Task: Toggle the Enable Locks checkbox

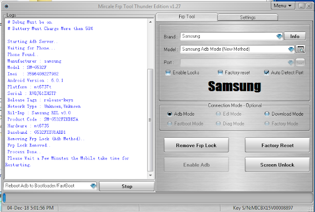Action: point(168,73)
